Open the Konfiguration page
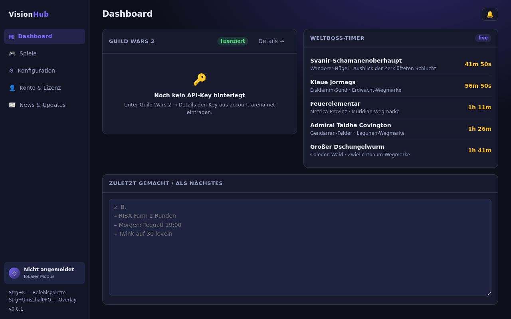 click(44, 71)
